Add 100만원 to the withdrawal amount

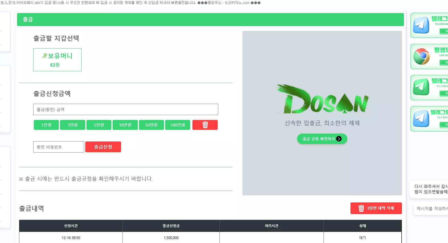click(178, 125)
